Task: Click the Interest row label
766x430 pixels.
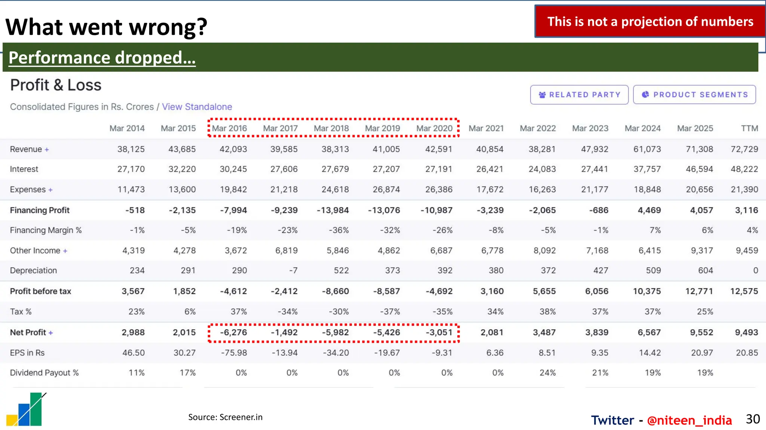Action: point(24,169)
